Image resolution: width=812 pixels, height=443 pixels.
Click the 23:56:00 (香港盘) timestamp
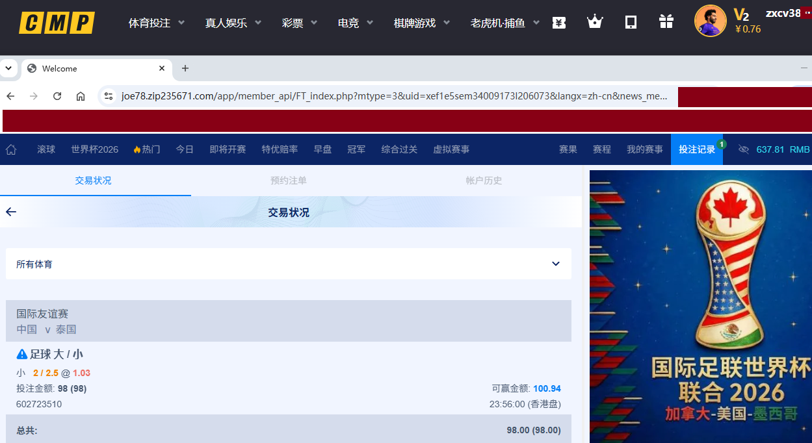coord(525,404)
